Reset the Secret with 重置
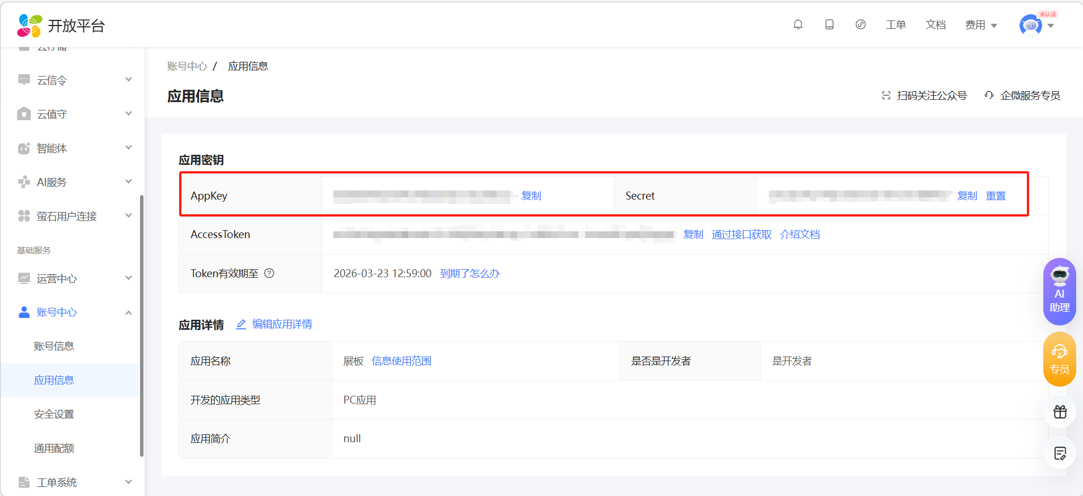The image size is (1083, 496). 995,196
